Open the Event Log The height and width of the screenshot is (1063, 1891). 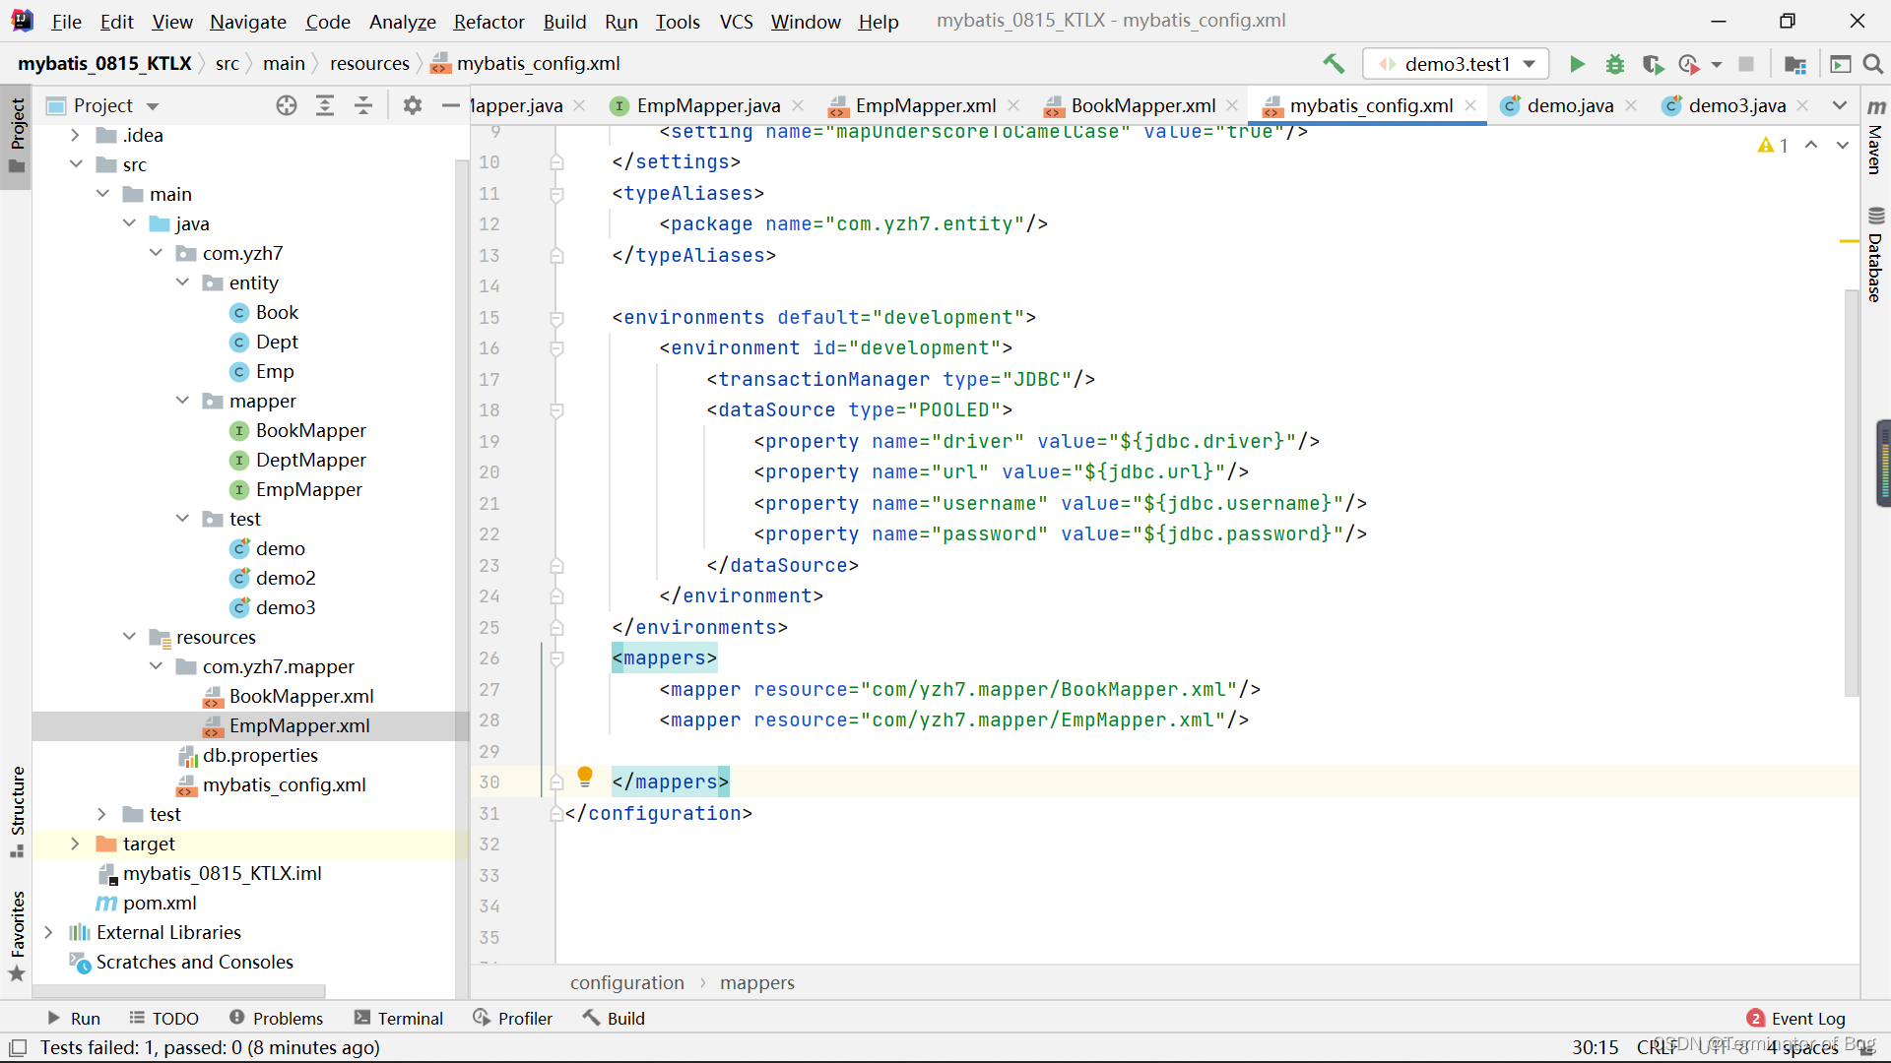(1796, 1019)
